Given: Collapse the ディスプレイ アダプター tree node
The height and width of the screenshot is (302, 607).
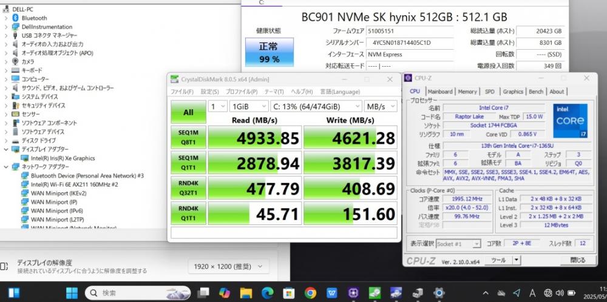Looking at the screenshot, I should pyautogui.click(x=6, y=149).
